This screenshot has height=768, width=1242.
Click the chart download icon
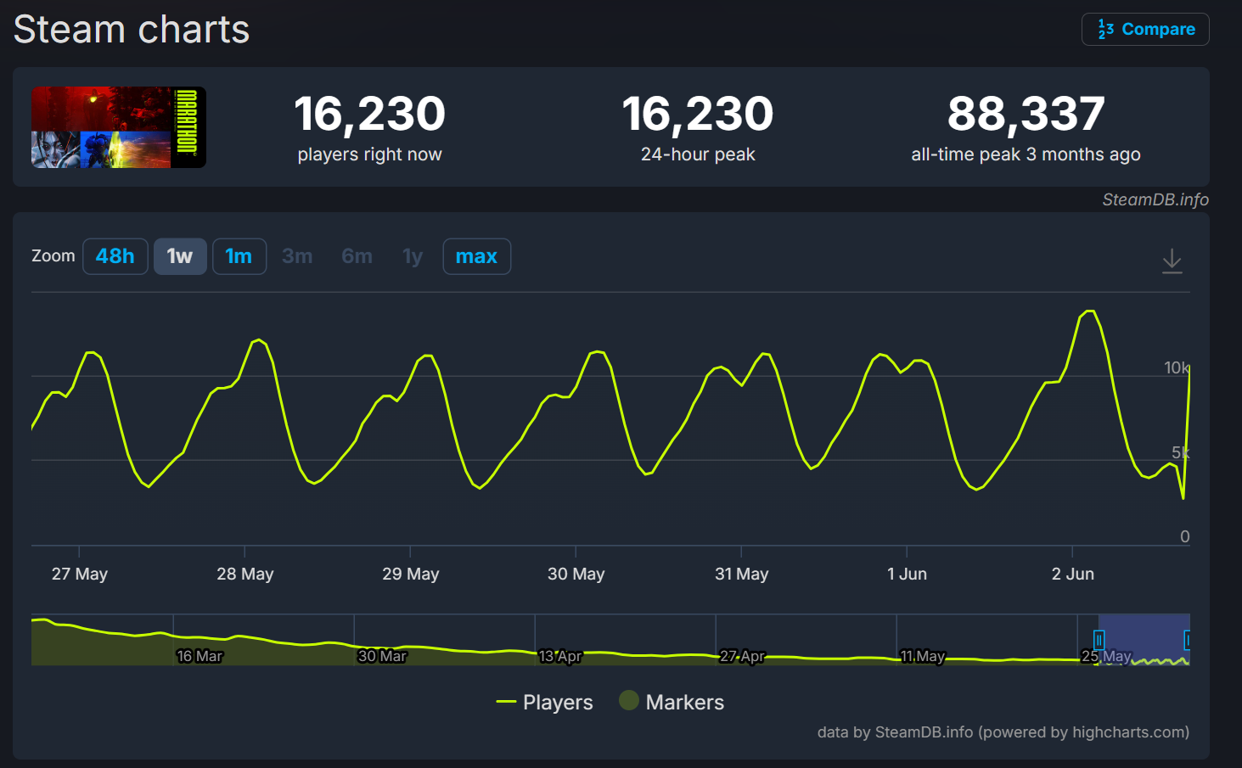tap(1172, 261)
